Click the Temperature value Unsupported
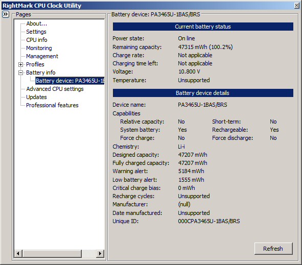 tap(194, 80)
